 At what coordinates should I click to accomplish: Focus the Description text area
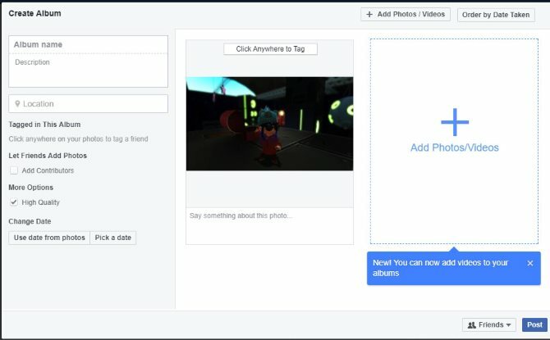[88, 70]
